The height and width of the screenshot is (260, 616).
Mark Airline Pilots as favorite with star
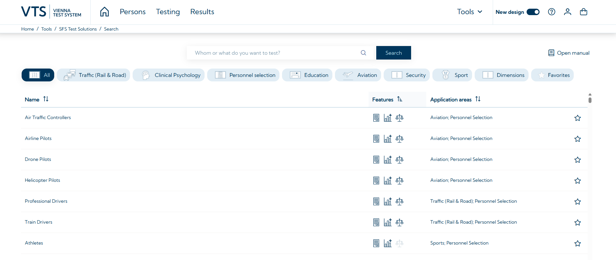[578, 139]
